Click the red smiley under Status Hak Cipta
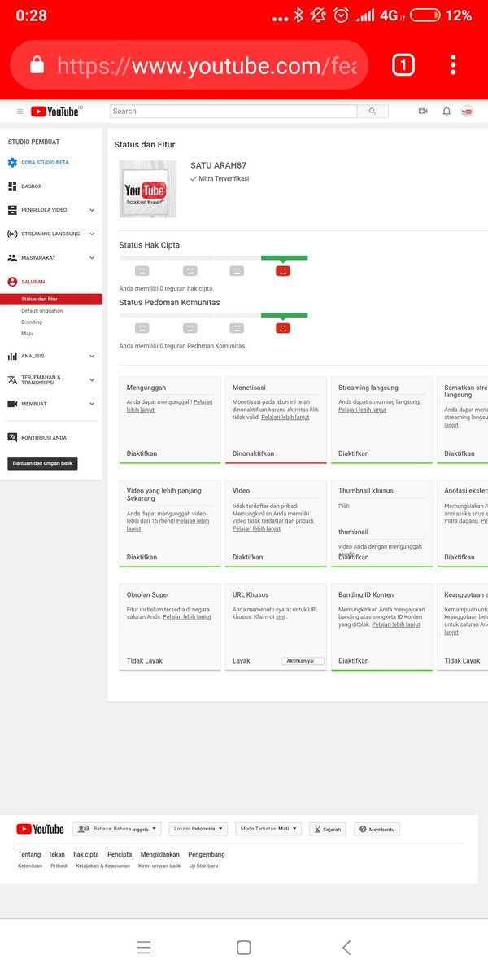Screen dimensions: 488x977 [x=283, y=270]
